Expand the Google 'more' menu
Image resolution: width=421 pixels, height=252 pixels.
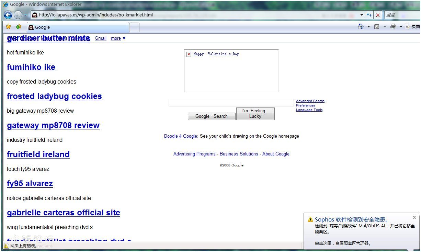(x=118, y=38)
